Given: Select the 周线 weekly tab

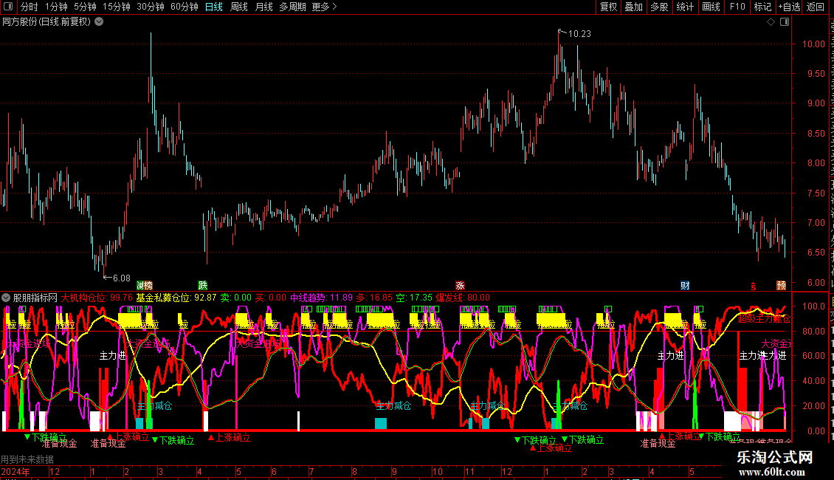Looking at the screenshot, I should click(239, 7).
